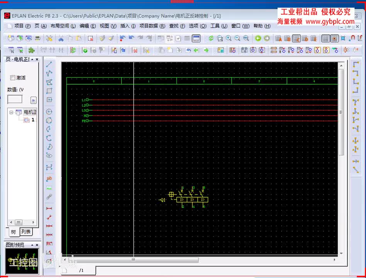Click the Print icon in the toolbar
The image size is (366, 278).
pyautogui.click(x=37, y=38)
